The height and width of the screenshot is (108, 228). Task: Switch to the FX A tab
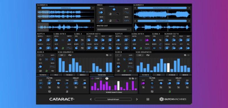56,75
